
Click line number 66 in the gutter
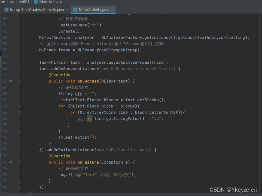pyautogui.click(x=5, y=100)
